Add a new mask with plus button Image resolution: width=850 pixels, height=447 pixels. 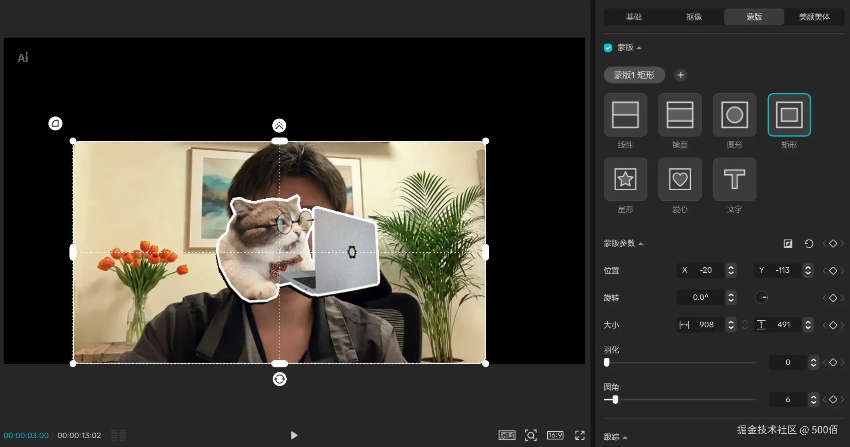[x=680, y=75]
